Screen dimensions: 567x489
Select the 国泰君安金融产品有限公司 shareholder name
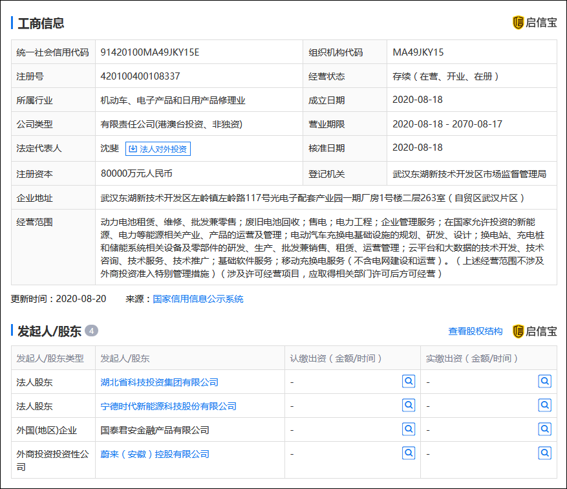point(155,430)
